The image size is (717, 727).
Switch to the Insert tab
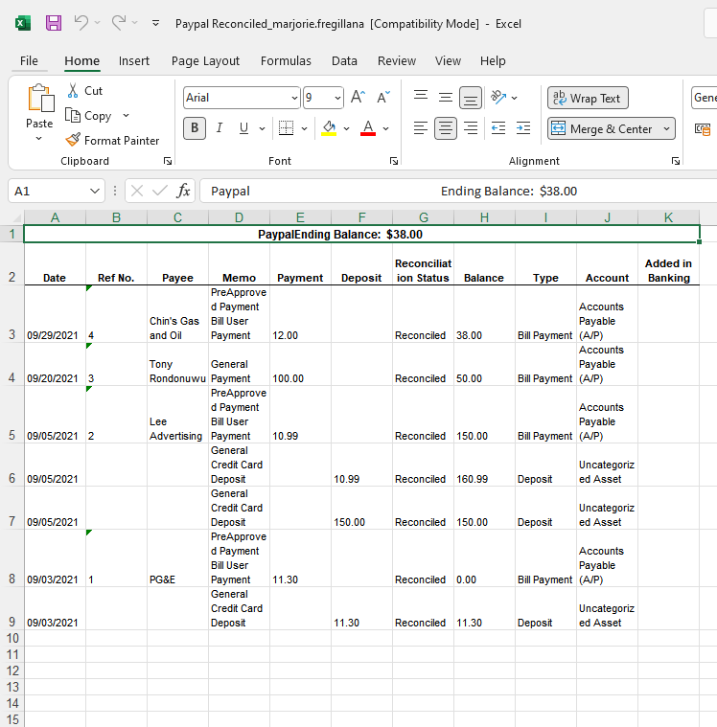click(133, 60)
